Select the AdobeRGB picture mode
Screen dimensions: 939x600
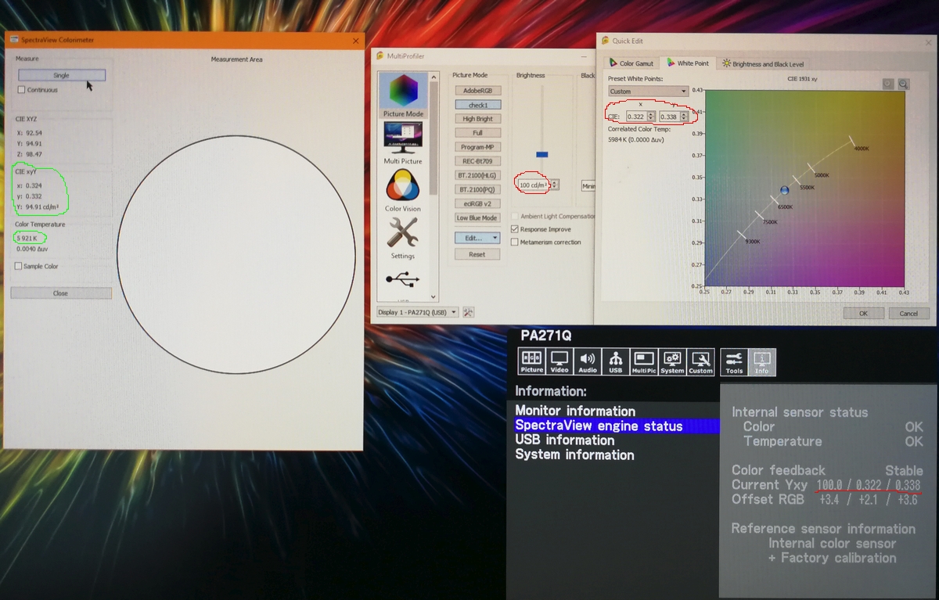(x=477, y=91)
